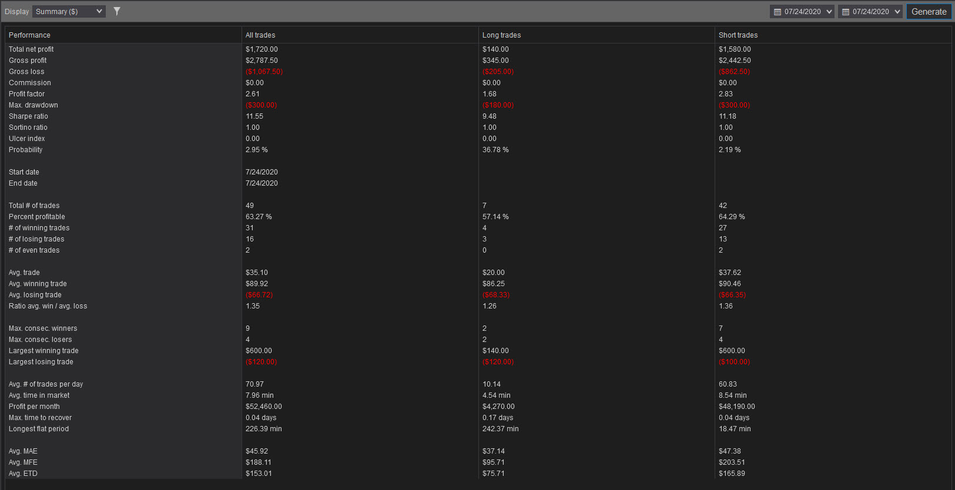Click the Sharpe ratio row label
The width and height of the screenshot is (955, 490).
tap(28, 116)
